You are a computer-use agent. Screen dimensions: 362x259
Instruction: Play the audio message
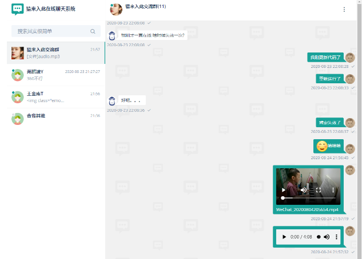tap(284, 237)
